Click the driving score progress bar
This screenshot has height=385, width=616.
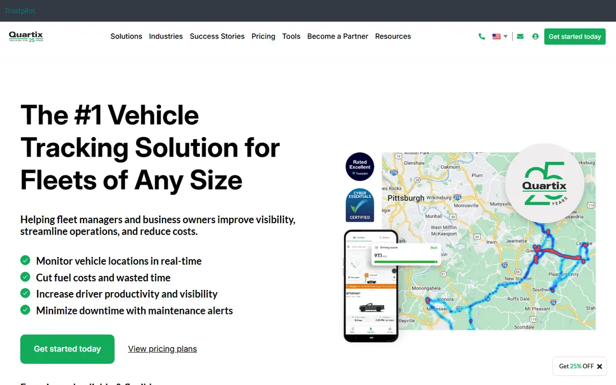pos(406,262)
